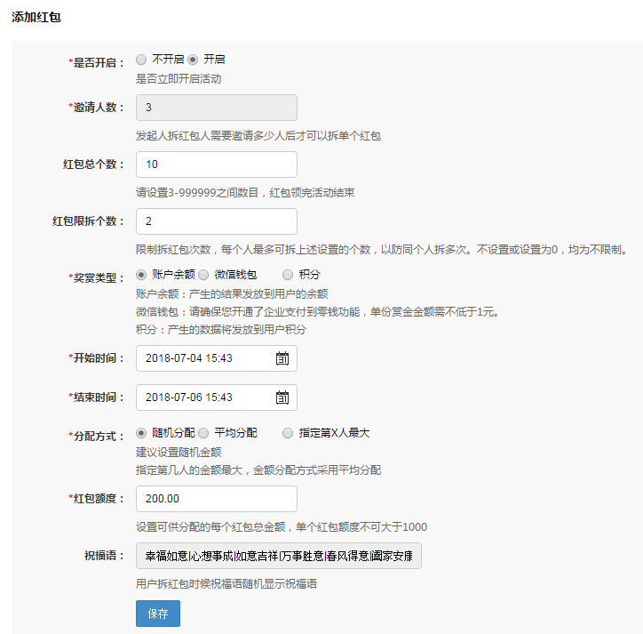Click the 保存 button
The width and height of the screenshot is (643, 634).
(x=158, y=614)
